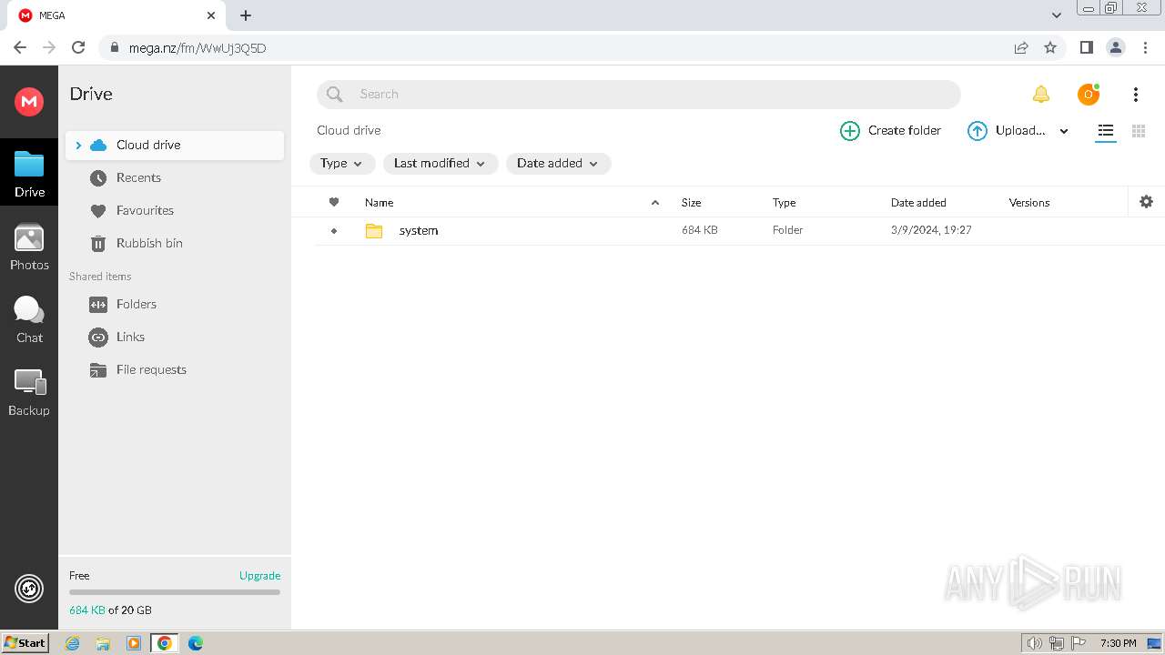
Task: Open the Backup section
Action: [29, 392]
